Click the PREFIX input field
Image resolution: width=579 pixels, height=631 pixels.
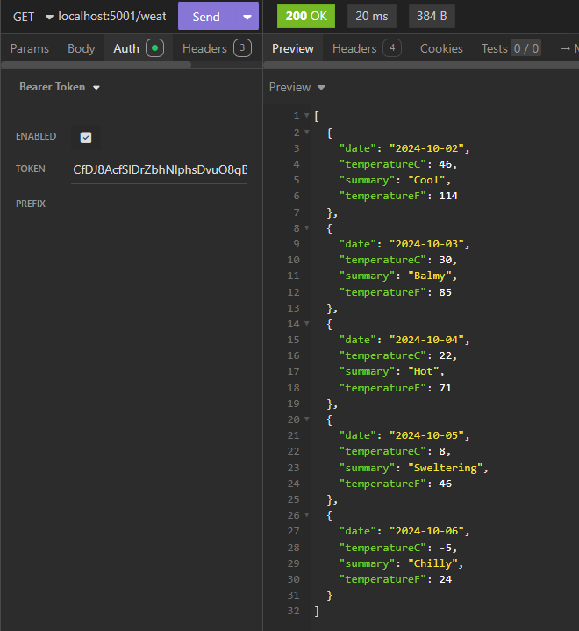tap(160, 205)
